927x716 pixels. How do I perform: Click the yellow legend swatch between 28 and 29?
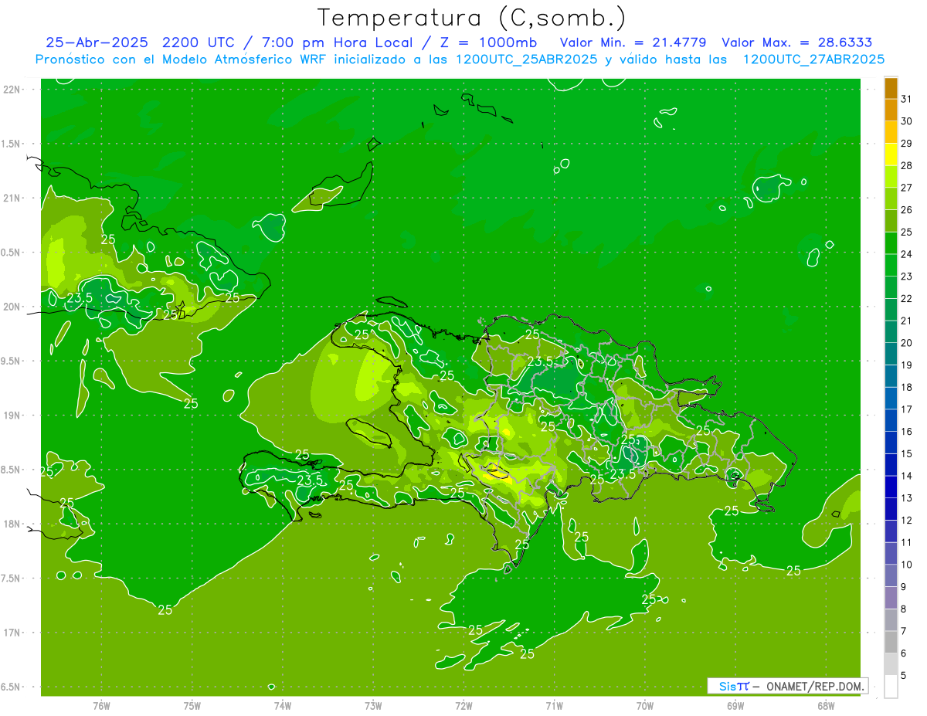coord(891,154)
